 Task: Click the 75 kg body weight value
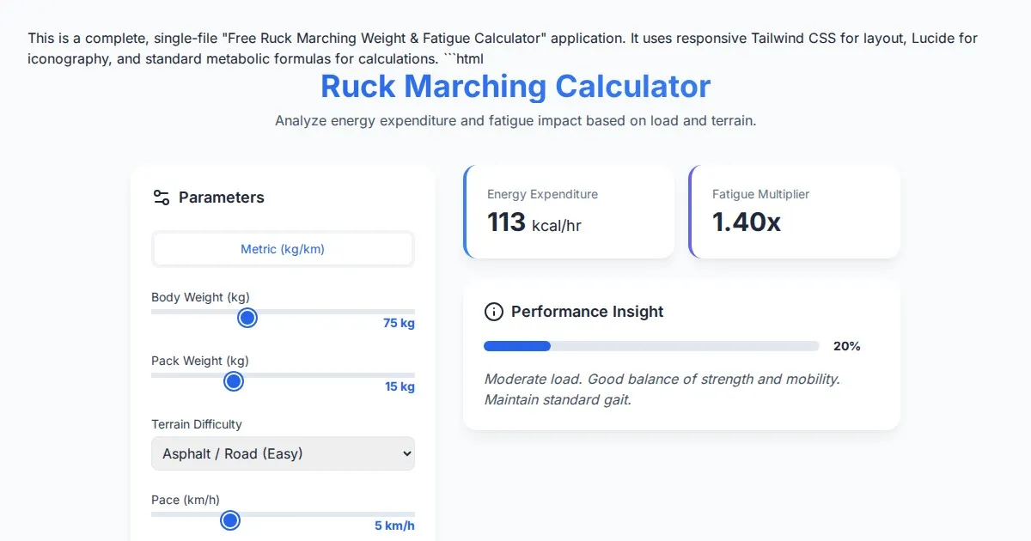click(x=399, y=324)
